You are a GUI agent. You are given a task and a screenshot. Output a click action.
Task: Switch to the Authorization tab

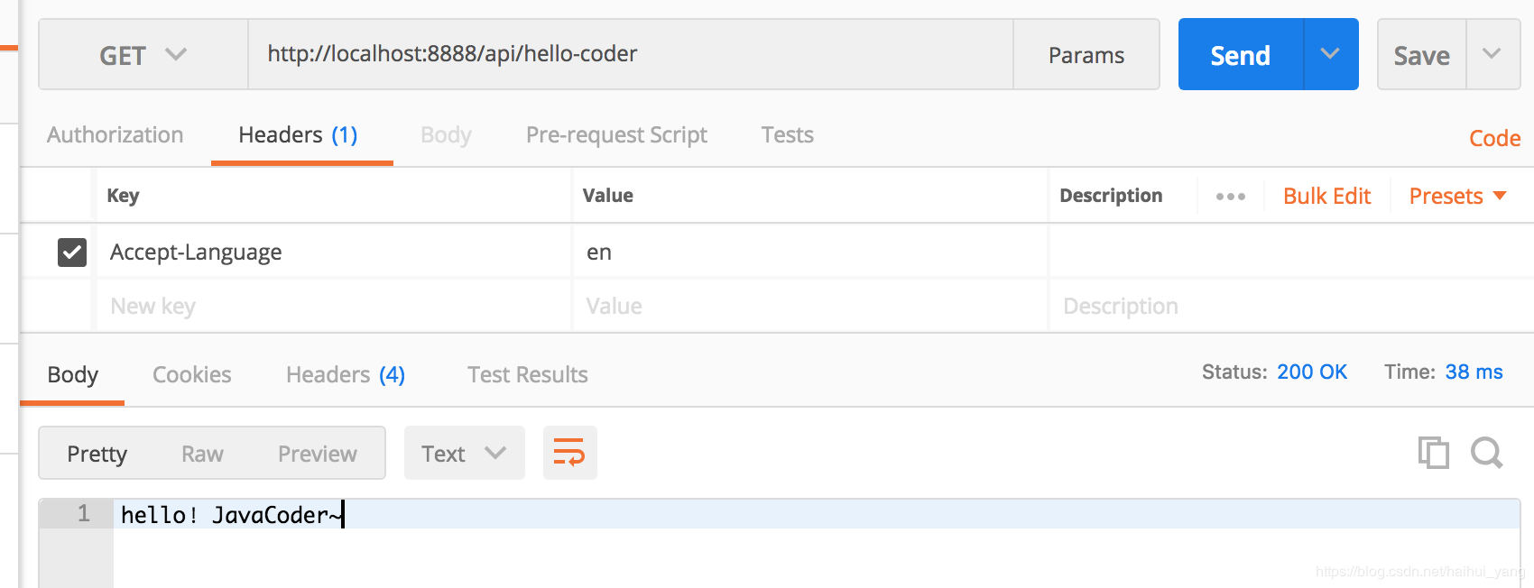pyautogui.click(x=116, y=135)
